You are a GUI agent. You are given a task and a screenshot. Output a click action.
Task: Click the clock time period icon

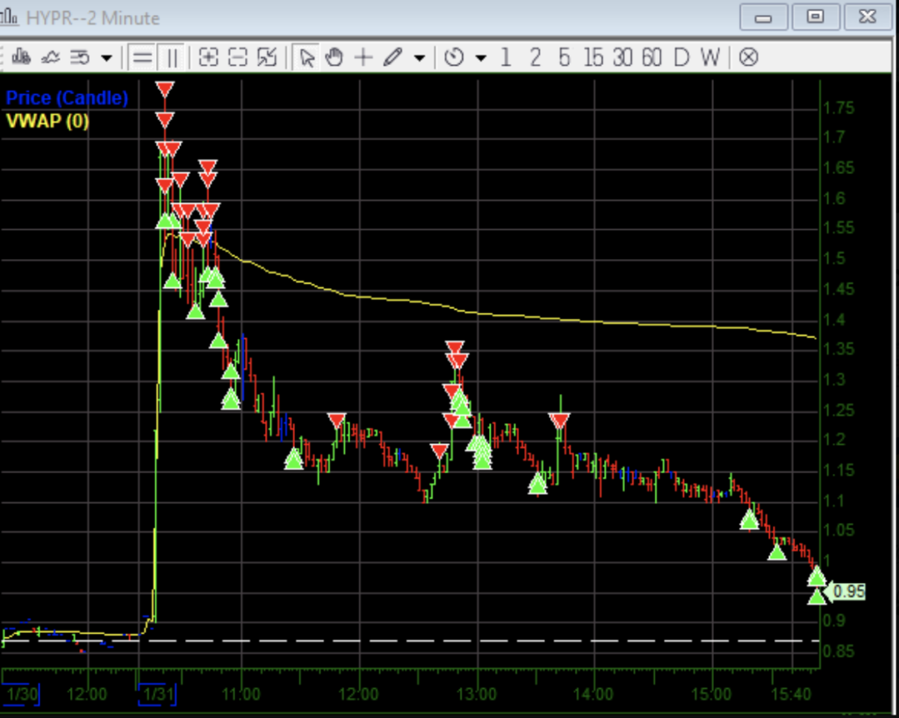[x=454, y=57]
